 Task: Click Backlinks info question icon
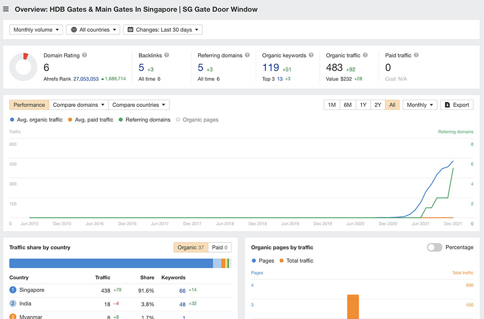166,55
